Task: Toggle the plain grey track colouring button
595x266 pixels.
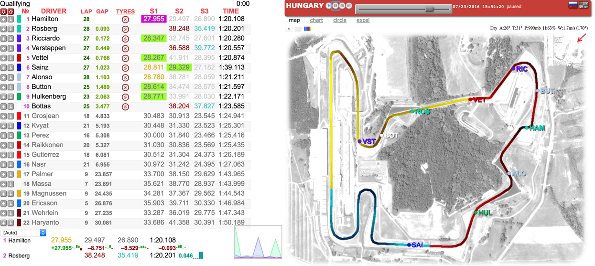Action: (298, 29)
